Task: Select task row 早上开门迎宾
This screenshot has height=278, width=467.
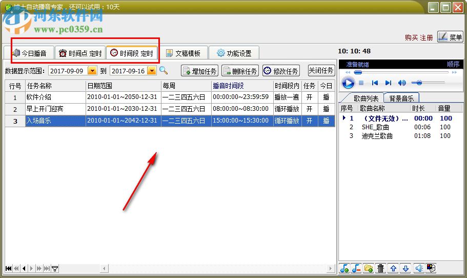Action: (x=170, y=109)
